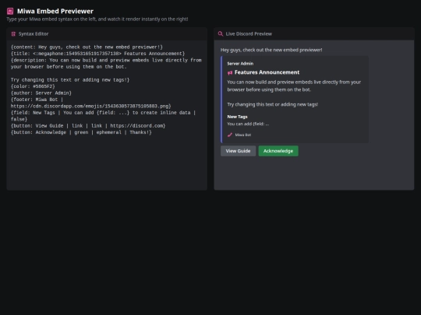Click the Server Admin author name
The width and height of the screenshot is (421, 315).
[x=240, y=64]
